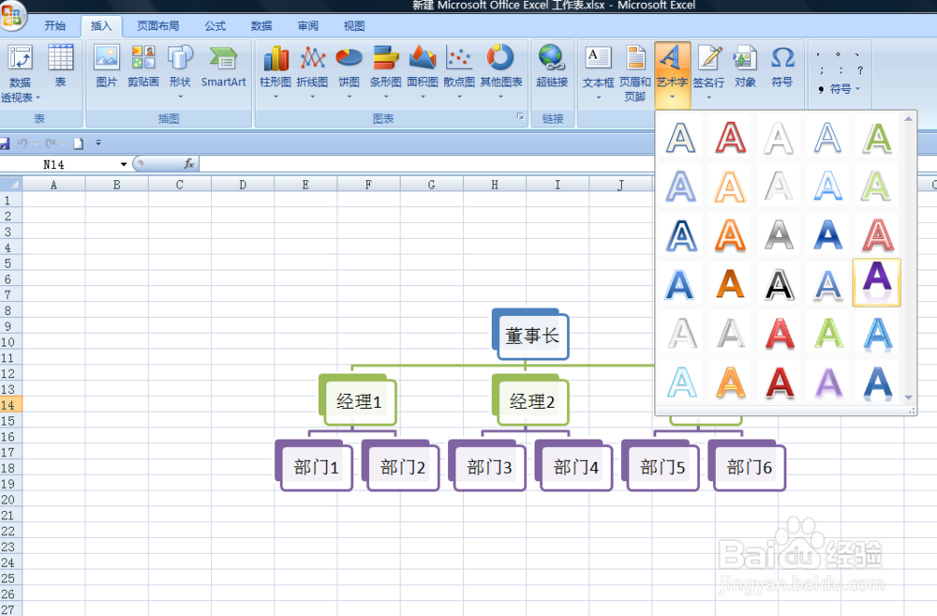Choose the green fill WordArt in first row
The height and width of the screenshot is (616, 937).
[877, 137]
